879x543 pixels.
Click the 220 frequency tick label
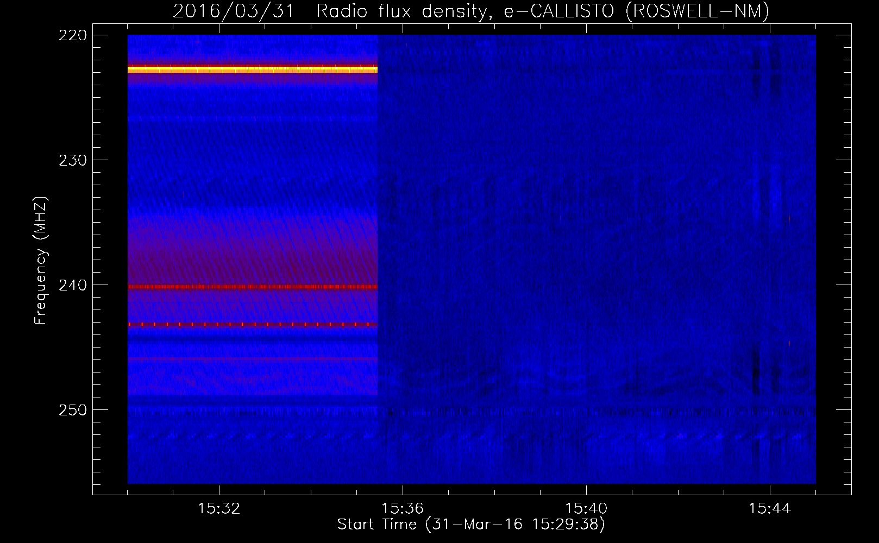[72, 35]
